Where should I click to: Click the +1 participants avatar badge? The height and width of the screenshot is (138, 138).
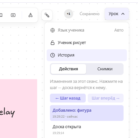69,14
